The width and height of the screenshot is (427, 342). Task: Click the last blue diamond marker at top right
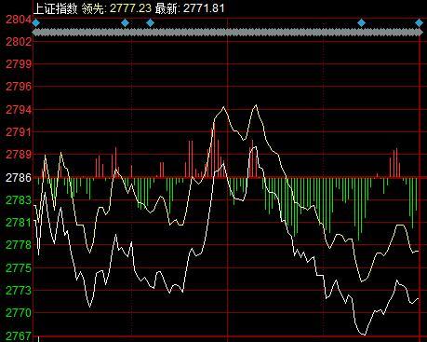[x=419, y=23]
